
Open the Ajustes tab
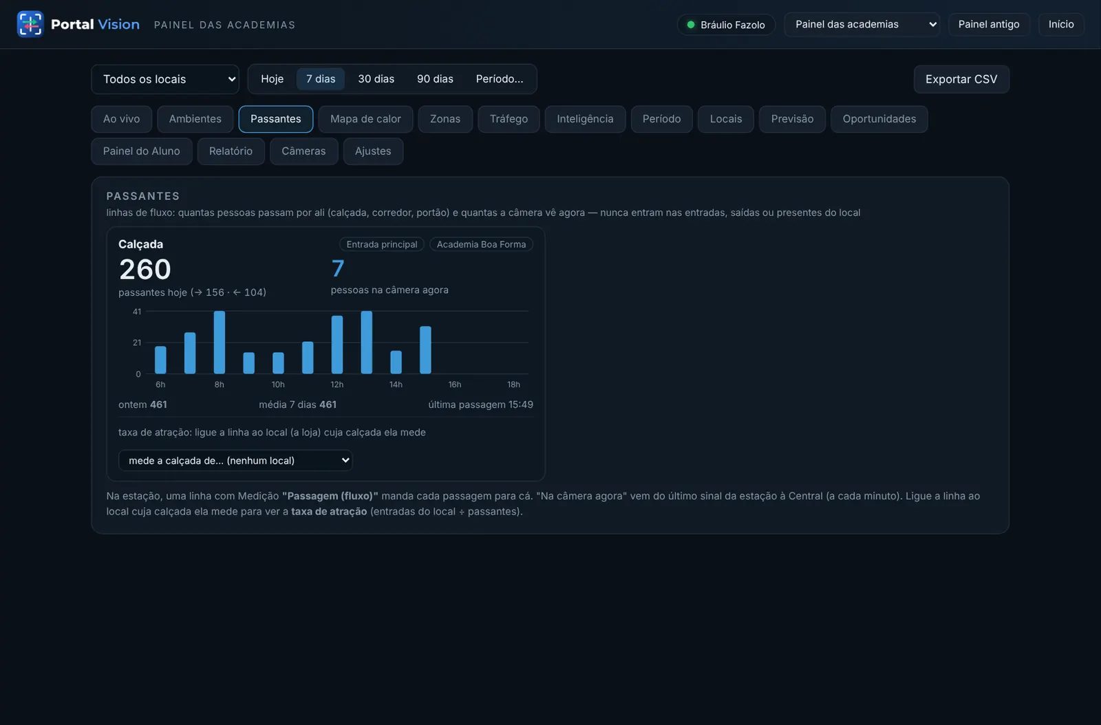click(373, 151)
